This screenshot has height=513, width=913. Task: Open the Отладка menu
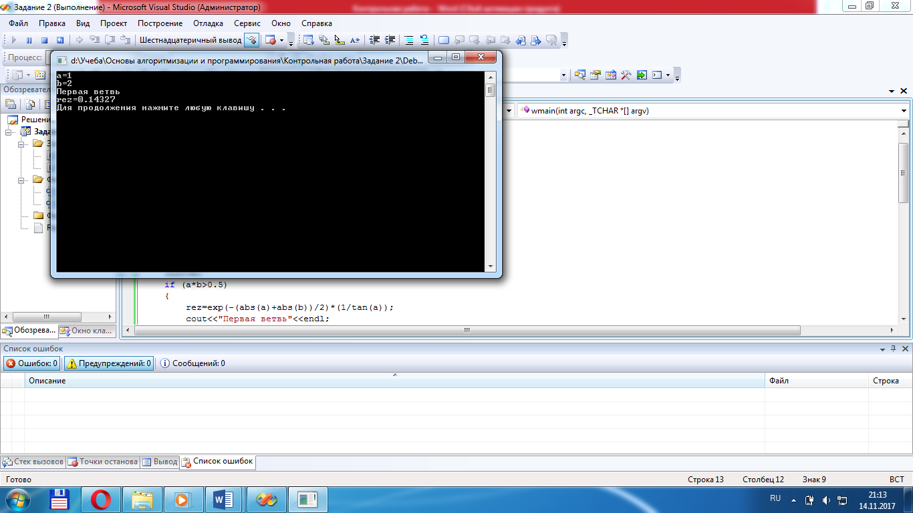tap(208, 23)
